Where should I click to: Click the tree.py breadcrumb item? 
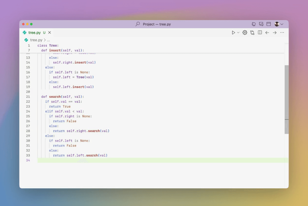pyautogui.click(x=36, y=40)
